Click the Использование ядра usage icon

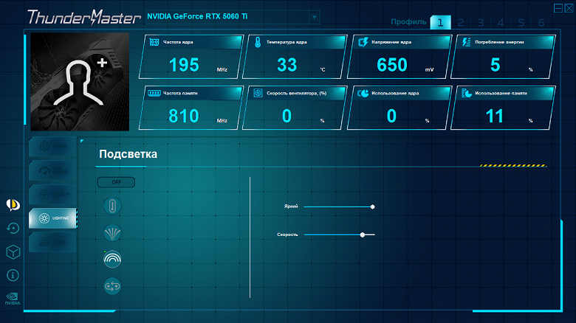tap(363, 93)
